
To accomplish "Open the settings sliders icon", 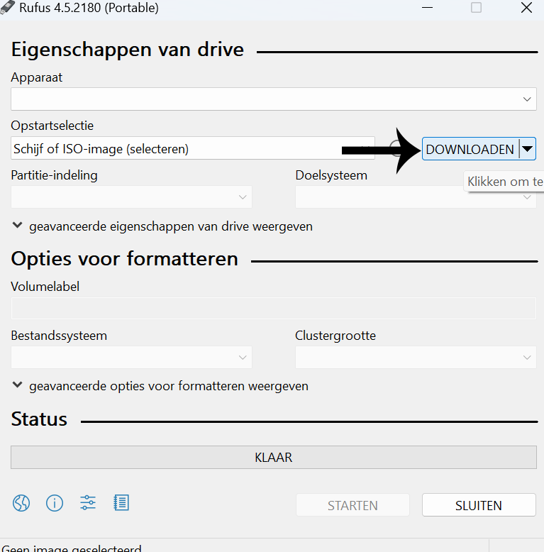I will pyautogui.click(x=88, y=503).
